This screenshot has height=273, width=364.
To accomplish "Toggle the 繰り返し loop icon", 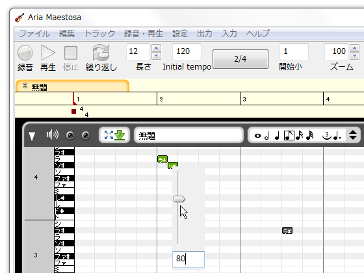I will [101, 53].
